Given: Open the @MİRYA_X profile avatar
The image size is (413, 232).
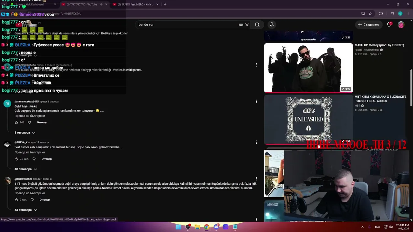Looking at the screenshot, I should 7,144.
